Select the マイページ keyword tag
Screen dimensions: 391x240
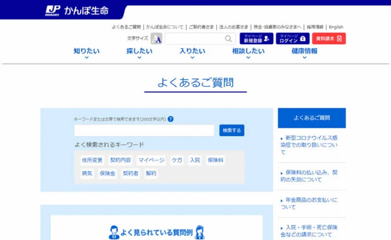pyautogui.click(x=151, y=160)
